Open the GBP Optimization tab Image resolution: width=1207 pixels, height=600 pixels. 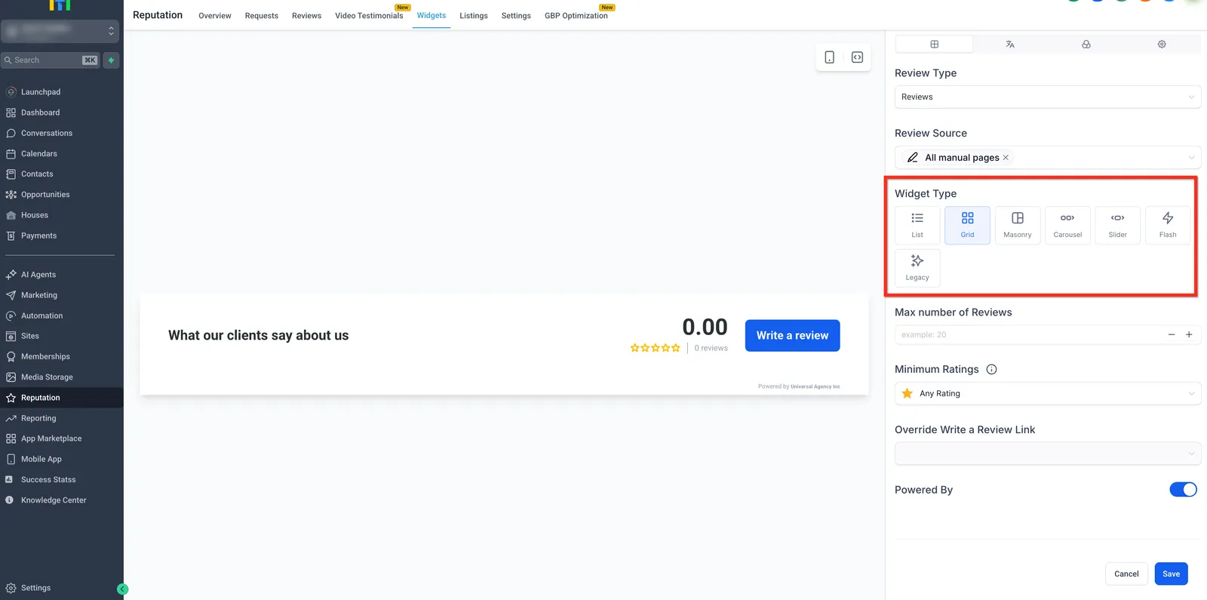[576, 16]
